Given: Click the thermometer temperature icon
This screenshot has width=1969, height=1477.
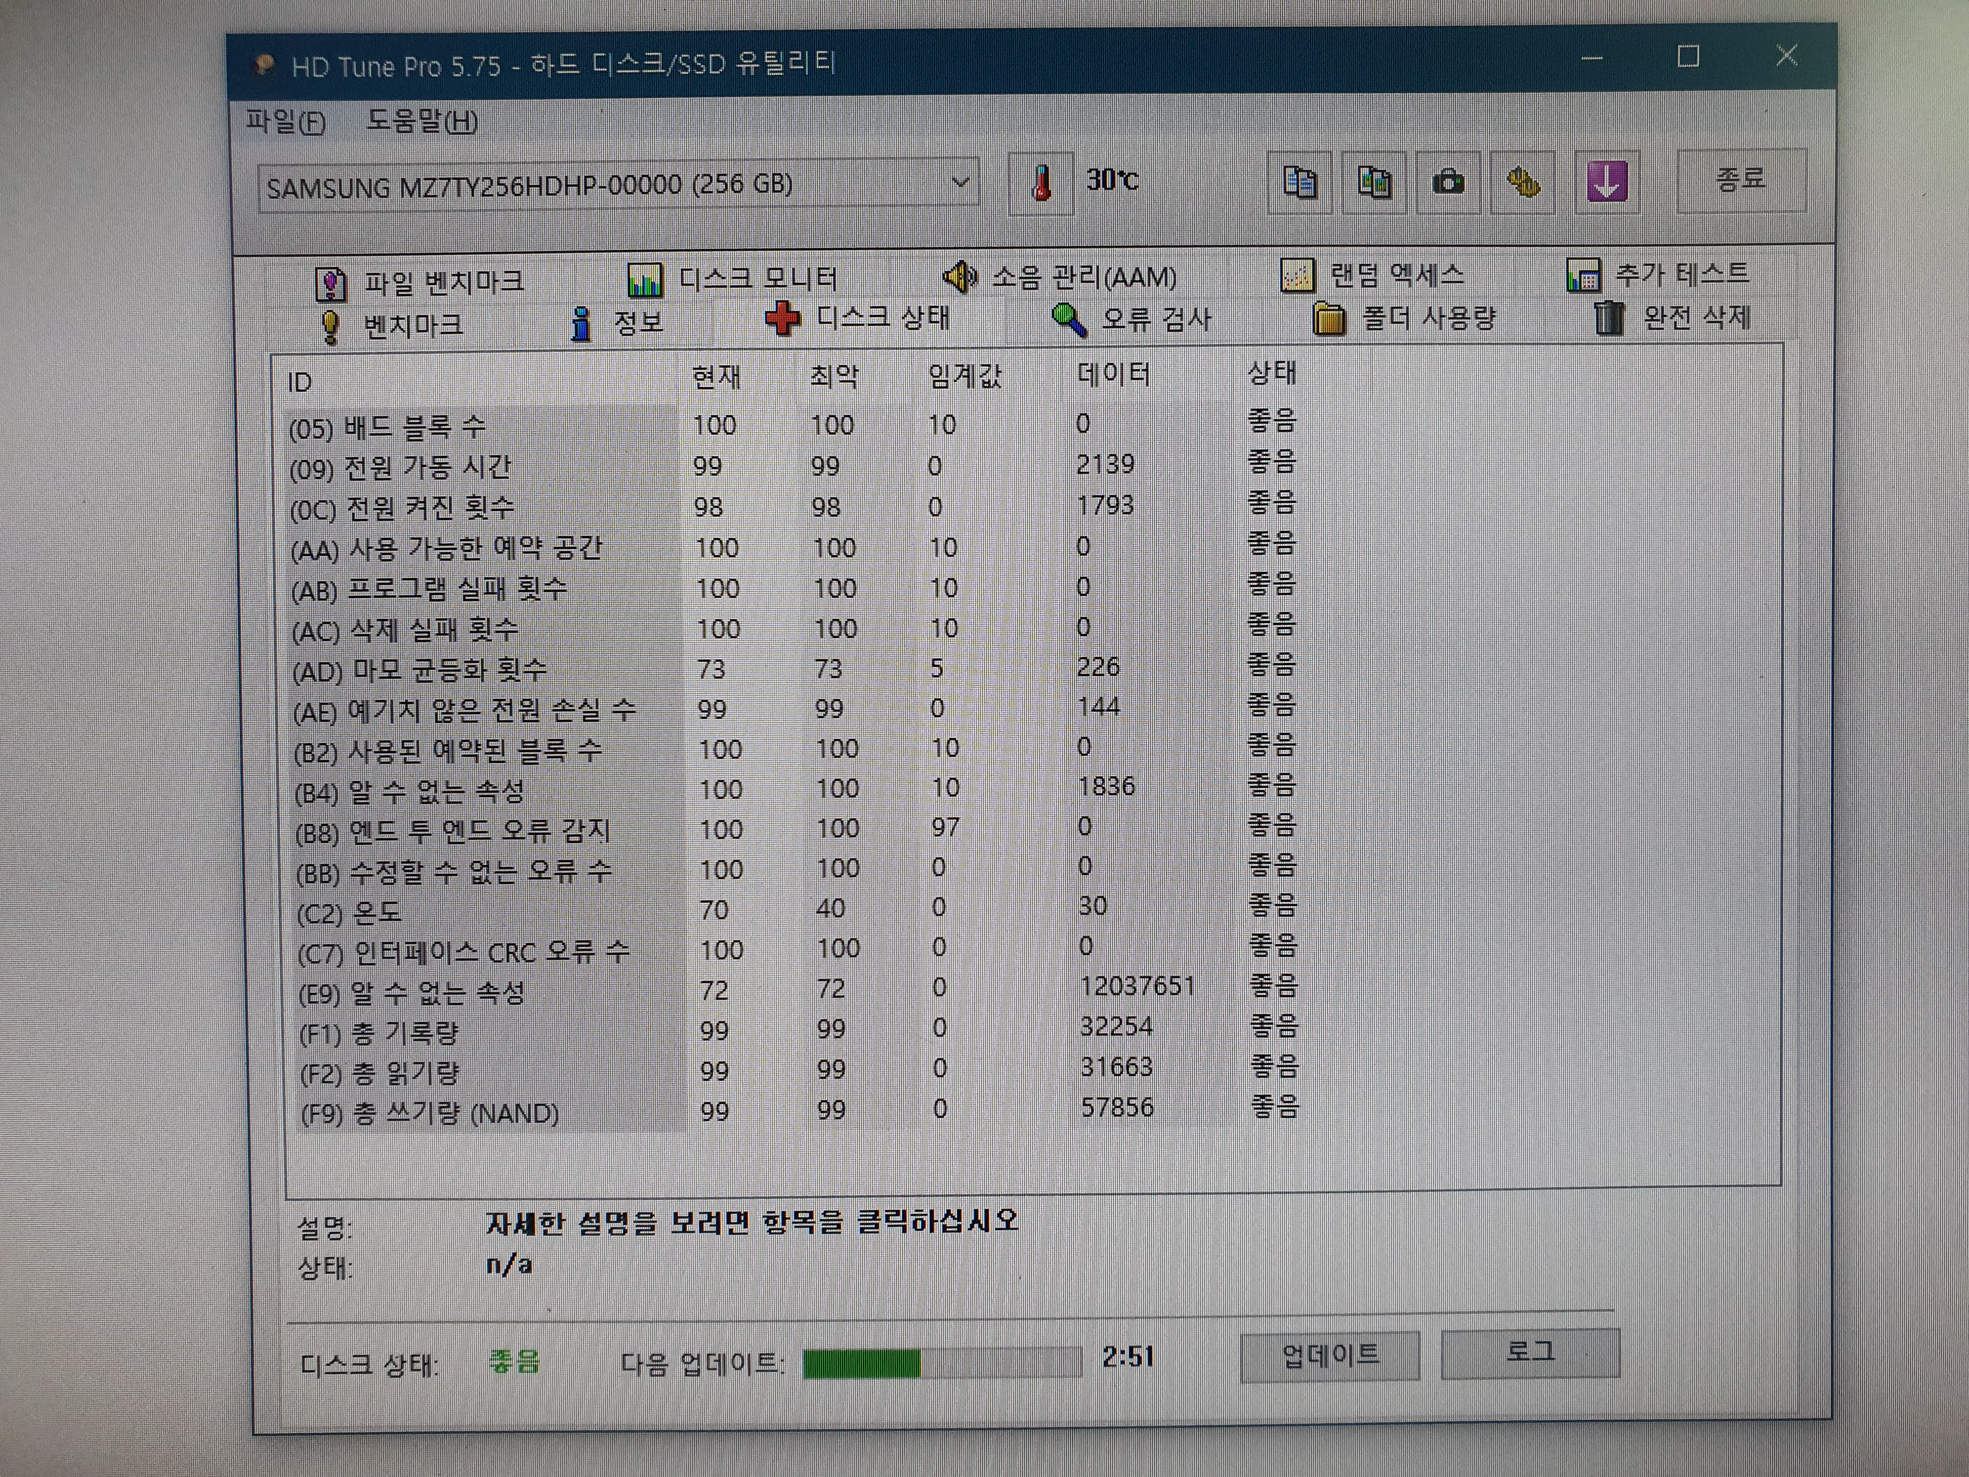Looking at the screenshot, I should [1041, 183].
